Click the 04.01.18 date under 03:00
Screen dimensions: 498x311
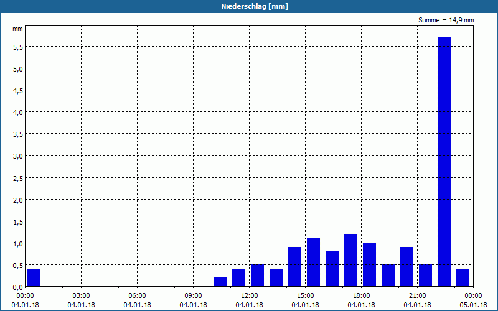click(82, 305)
